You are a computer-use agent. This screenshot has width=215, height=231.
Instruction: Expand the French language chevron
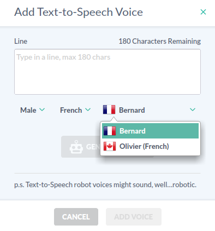pos(88,109)
